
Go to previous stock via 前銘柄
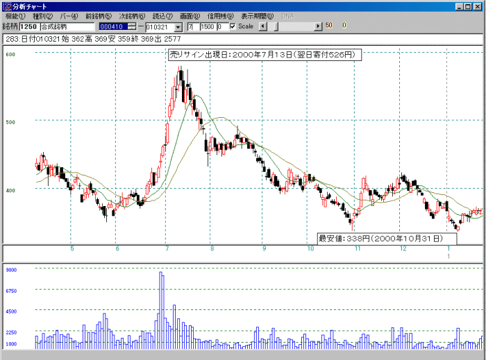tap(98, 15)
